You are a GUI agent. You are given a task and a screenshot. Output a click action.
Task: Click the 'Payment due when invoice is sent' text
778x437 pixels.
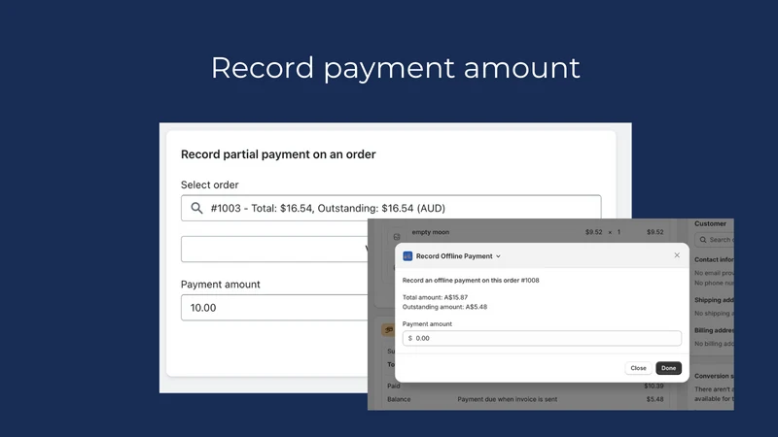[507, 399]
